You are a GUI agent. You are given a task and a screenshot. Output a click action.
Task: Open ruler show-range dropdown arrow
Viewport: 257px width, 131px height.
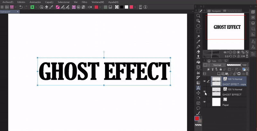(x=239, y=69)
